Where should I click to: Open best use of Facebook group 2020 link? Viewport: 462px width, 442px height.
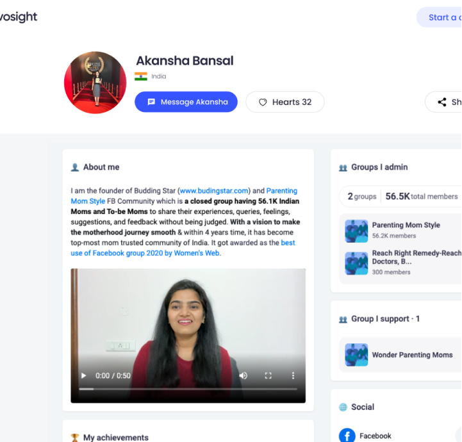click(183, 248)
